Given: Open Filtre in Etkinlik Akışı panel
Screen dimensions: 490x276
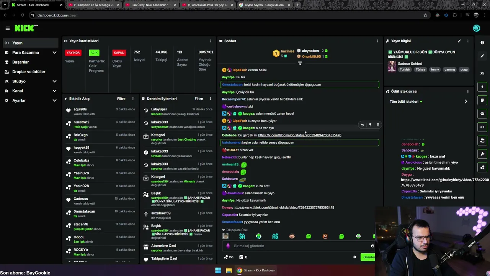Looking at the screenshot, I should tap(121, 99).
